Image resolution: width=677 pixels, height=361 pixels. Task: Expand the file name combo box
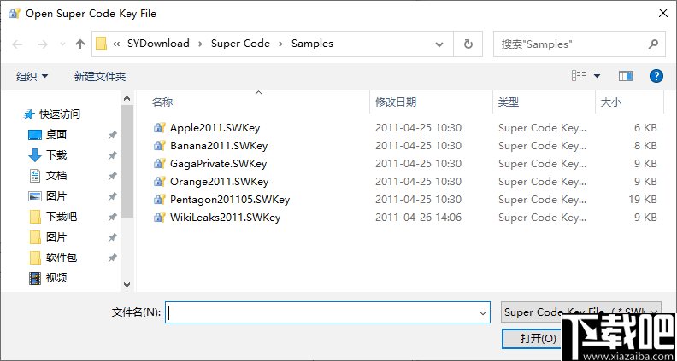click(x=483, y=313)
